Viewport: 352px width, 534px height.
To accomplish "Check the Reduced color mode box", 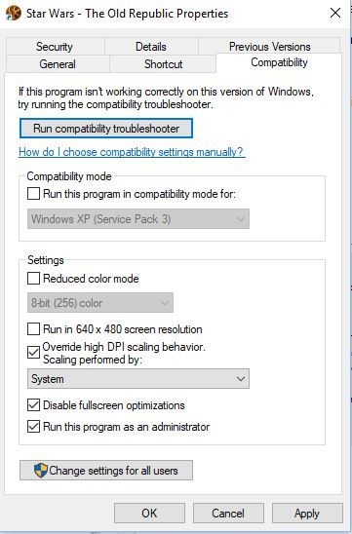I will [33, 279].
